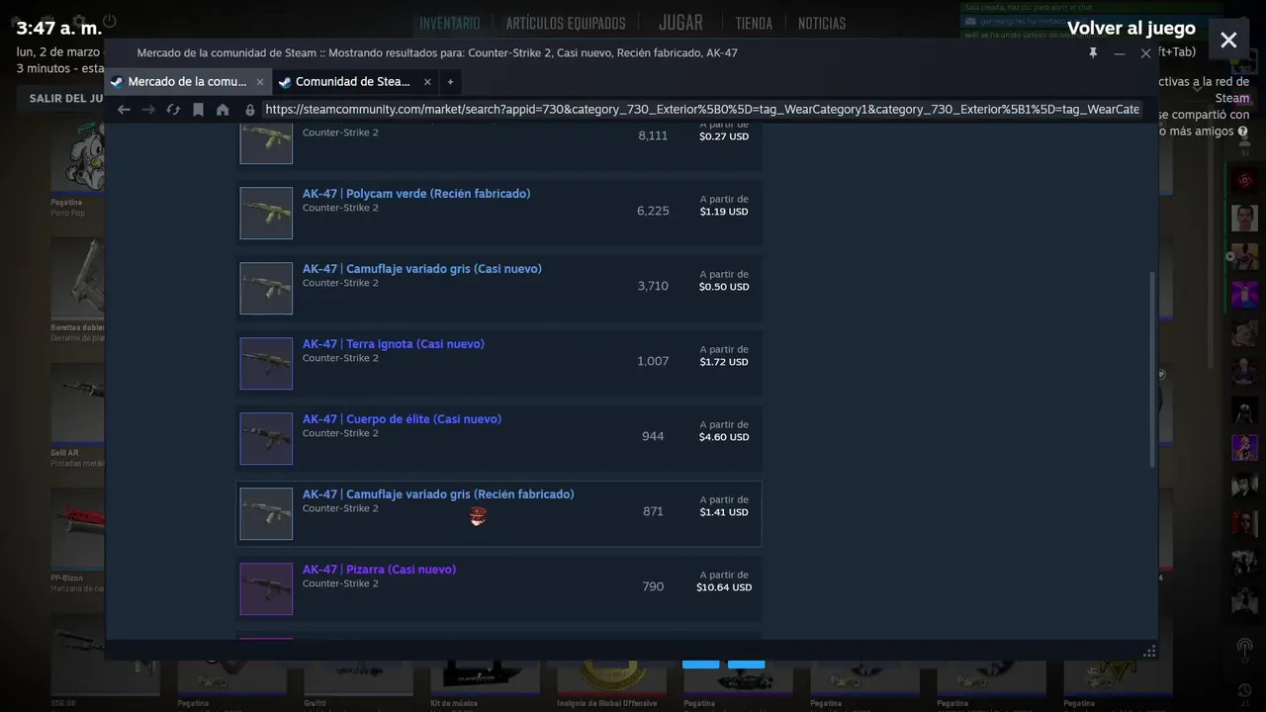Open the INVENTARIO game menu
Image resolution: width=1266 pixels, height=712 pixels.
(x=449, y=23)
